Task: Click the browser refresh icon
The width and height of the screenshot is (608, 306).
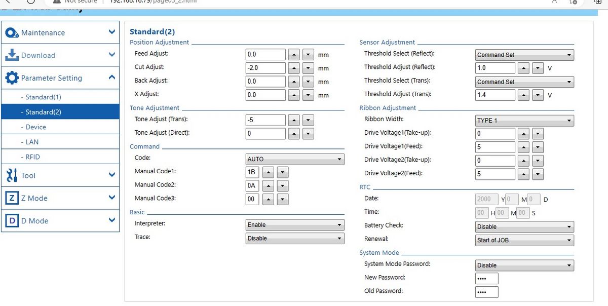Action: click(30, 2)
